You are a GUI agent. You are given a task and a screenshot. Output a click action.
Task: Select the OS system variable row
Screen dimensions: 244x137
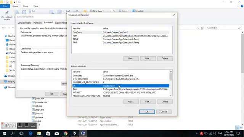click(x=121, y=86)
